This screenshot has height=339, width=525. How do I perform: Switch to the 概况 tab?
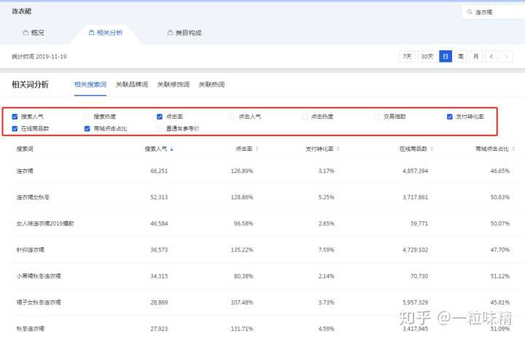coord(34,33)
